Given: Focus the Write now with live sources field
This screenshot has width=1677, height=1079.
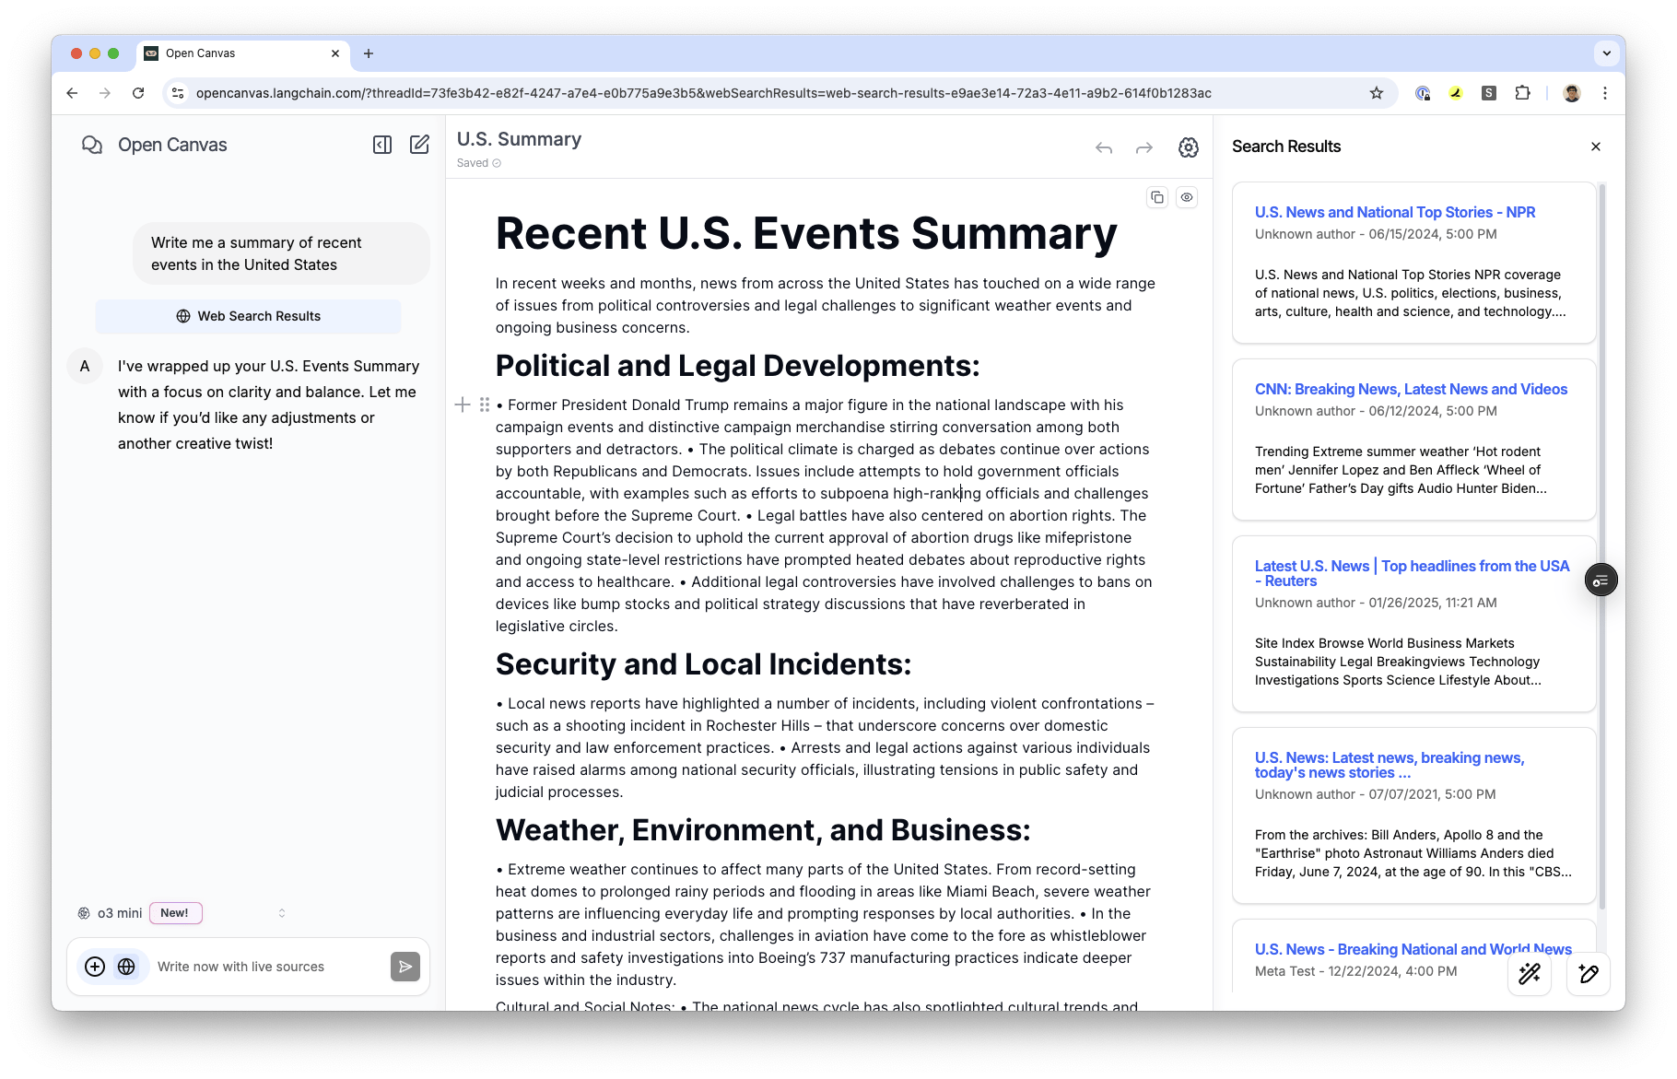Looking at the screenshot, I should coord(267,967).
